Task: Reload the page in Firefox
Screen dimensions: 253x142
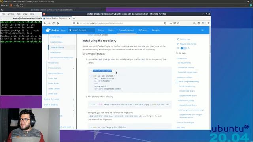Action: point(53,23)
